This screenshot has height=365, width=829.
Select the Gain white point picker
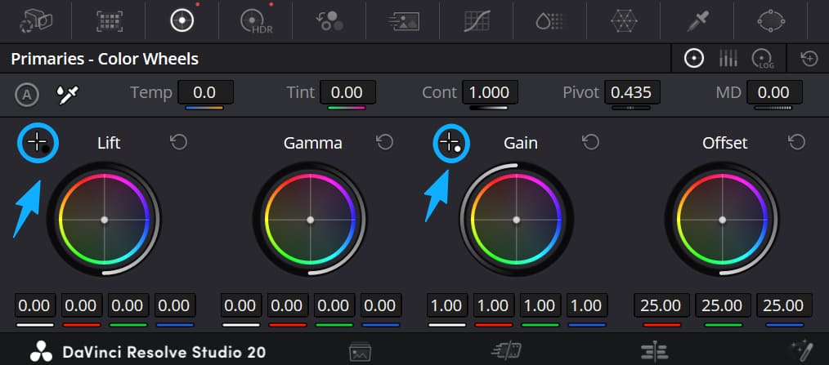(451, 143)
